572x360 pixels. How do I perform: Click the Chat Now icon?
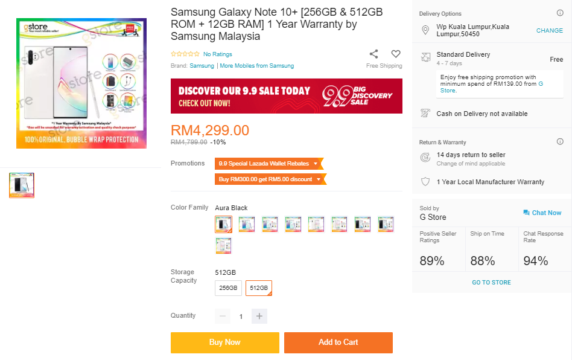pyautogui.click(x=526, y=213)
